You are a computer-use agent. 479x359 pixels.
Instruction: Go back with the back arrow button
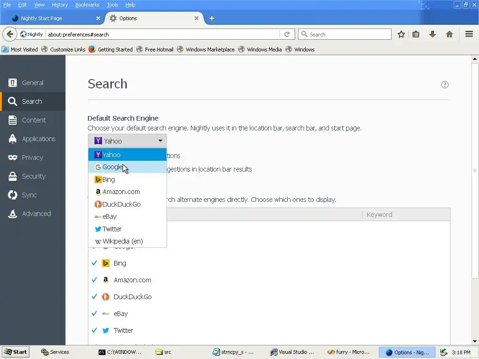coord(9,34)
